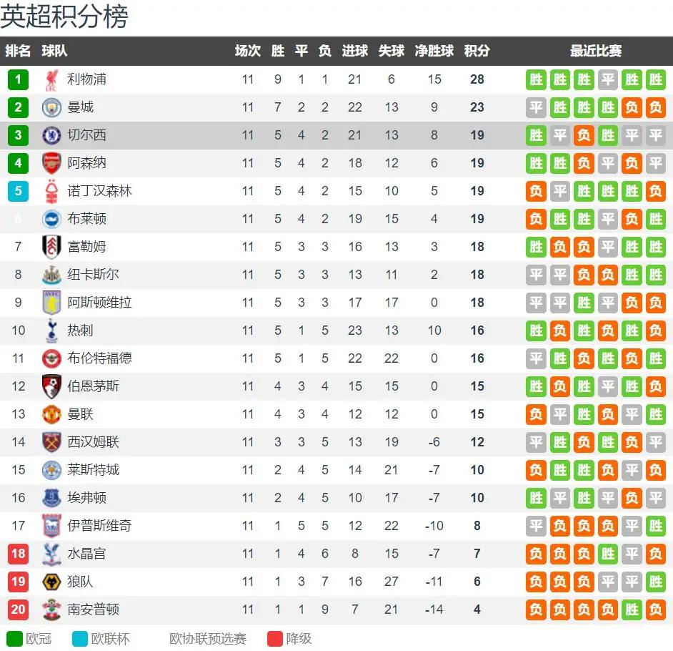The height and width of the screenshot is (651, 673).
Task: Click the Tottenham cockerel logo
Action: [x=51, y=331]
